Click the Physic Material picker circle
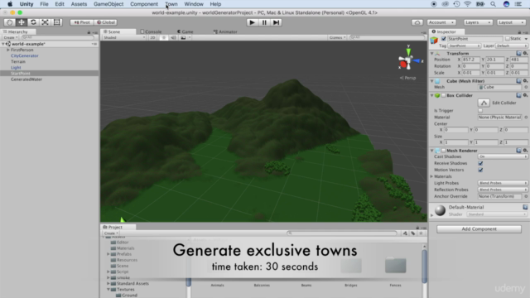The width and height of the screenshot is (530, 298). pyautogui.click(x=526, y=118)
